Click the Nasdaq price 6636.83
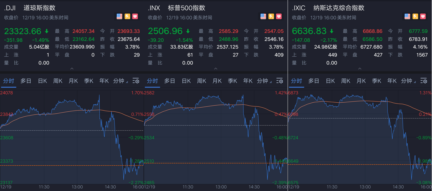The height and width of the screenshot is (191, 432). click(x=309, y=31)
